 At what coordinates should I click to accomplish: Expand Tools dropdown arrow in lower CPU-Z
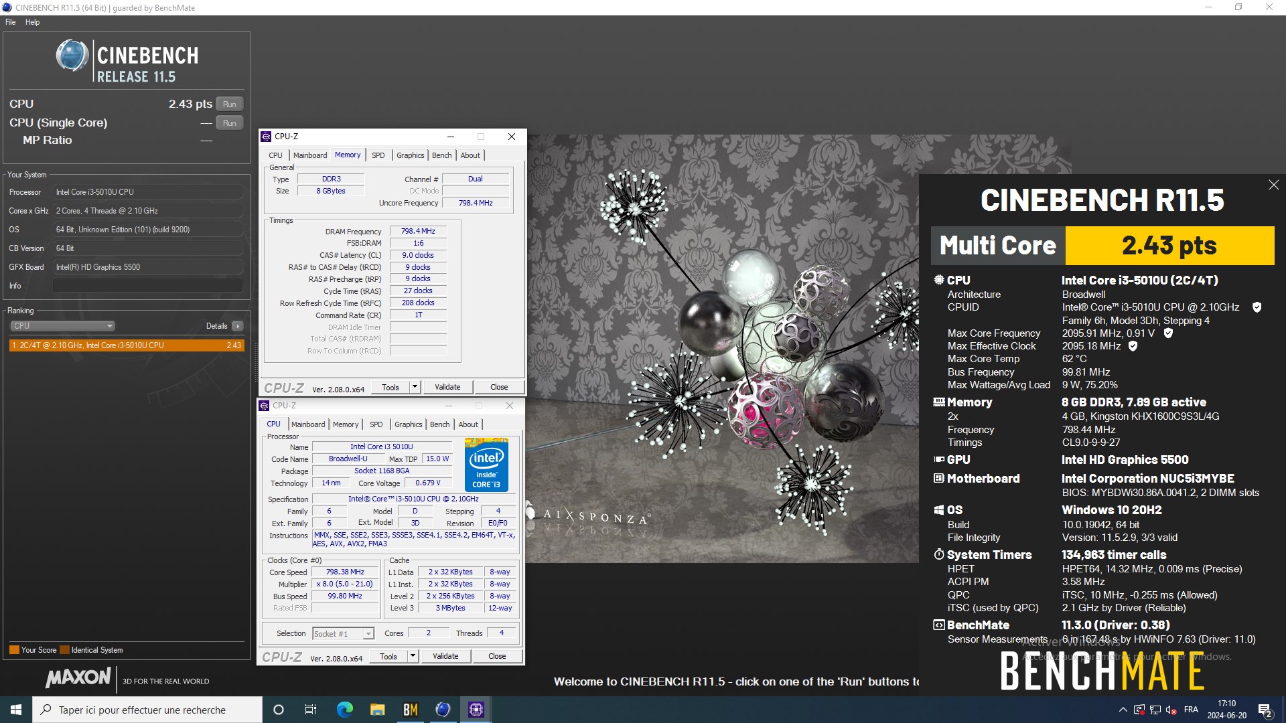coord(413,657)
